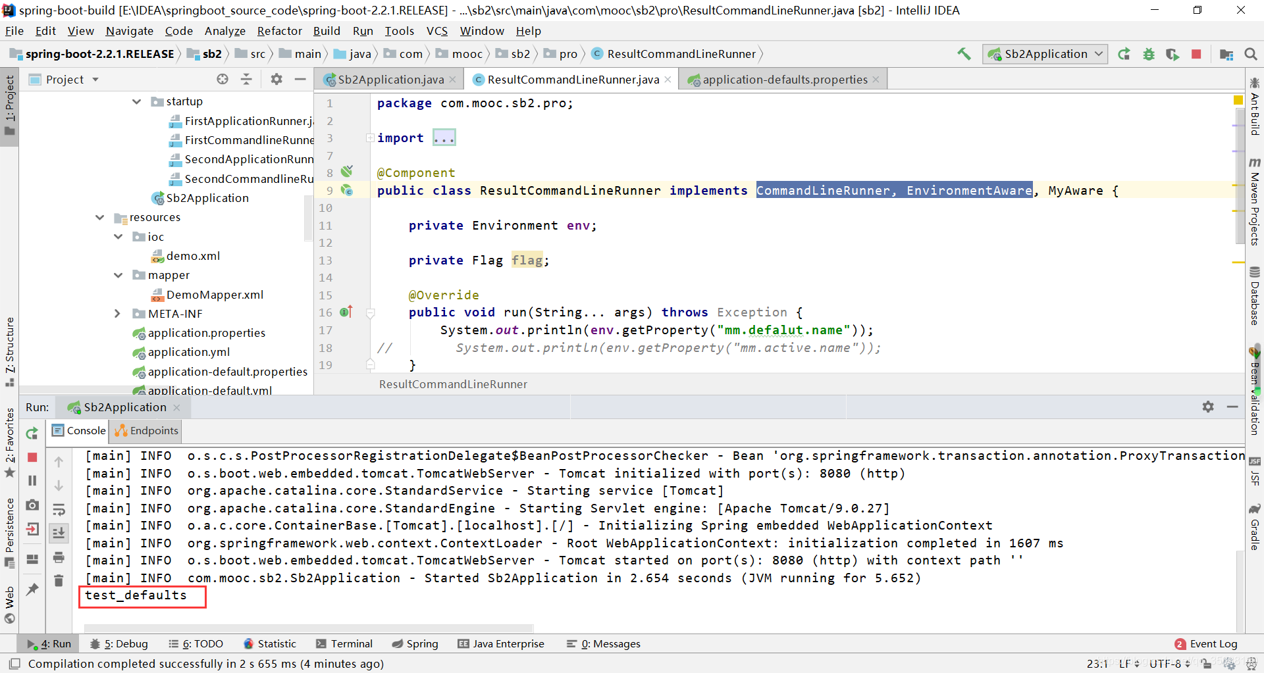Toggle the Gradle side panel

(1255, 527)
